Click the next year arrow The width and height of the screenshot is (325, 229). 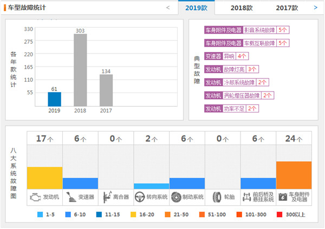(315, 8)
